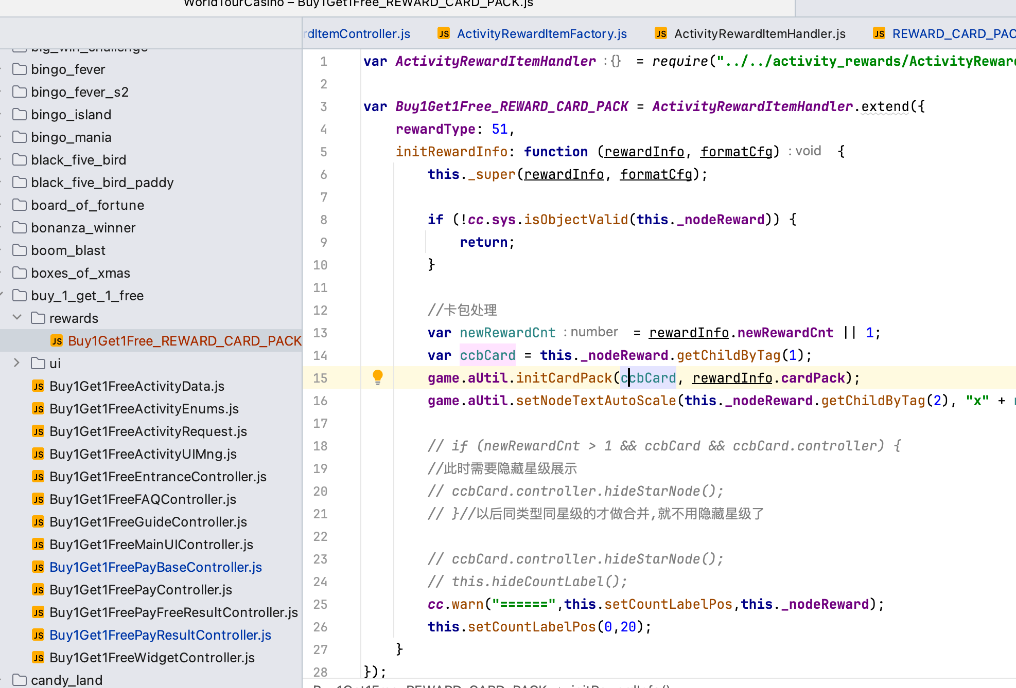Open Buy1Get1FreePayBaseController.js file

click(x=155, y=567)
